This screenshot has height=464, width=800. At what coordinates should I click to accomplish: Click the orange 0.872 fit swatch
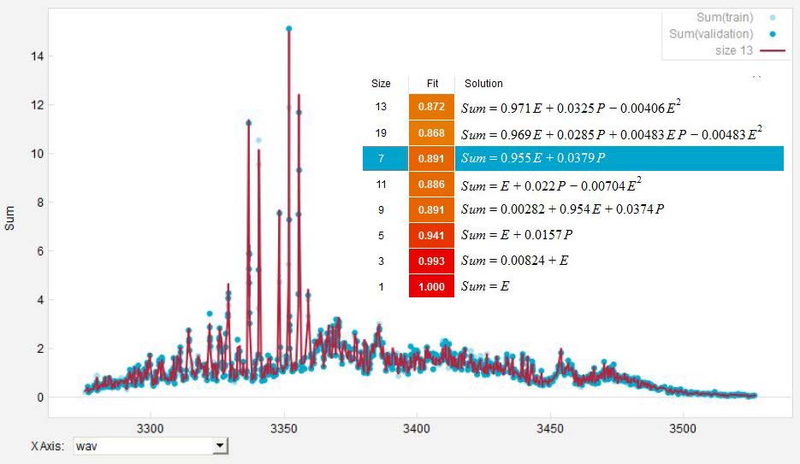pyautogui.click(x=432, y=108)
